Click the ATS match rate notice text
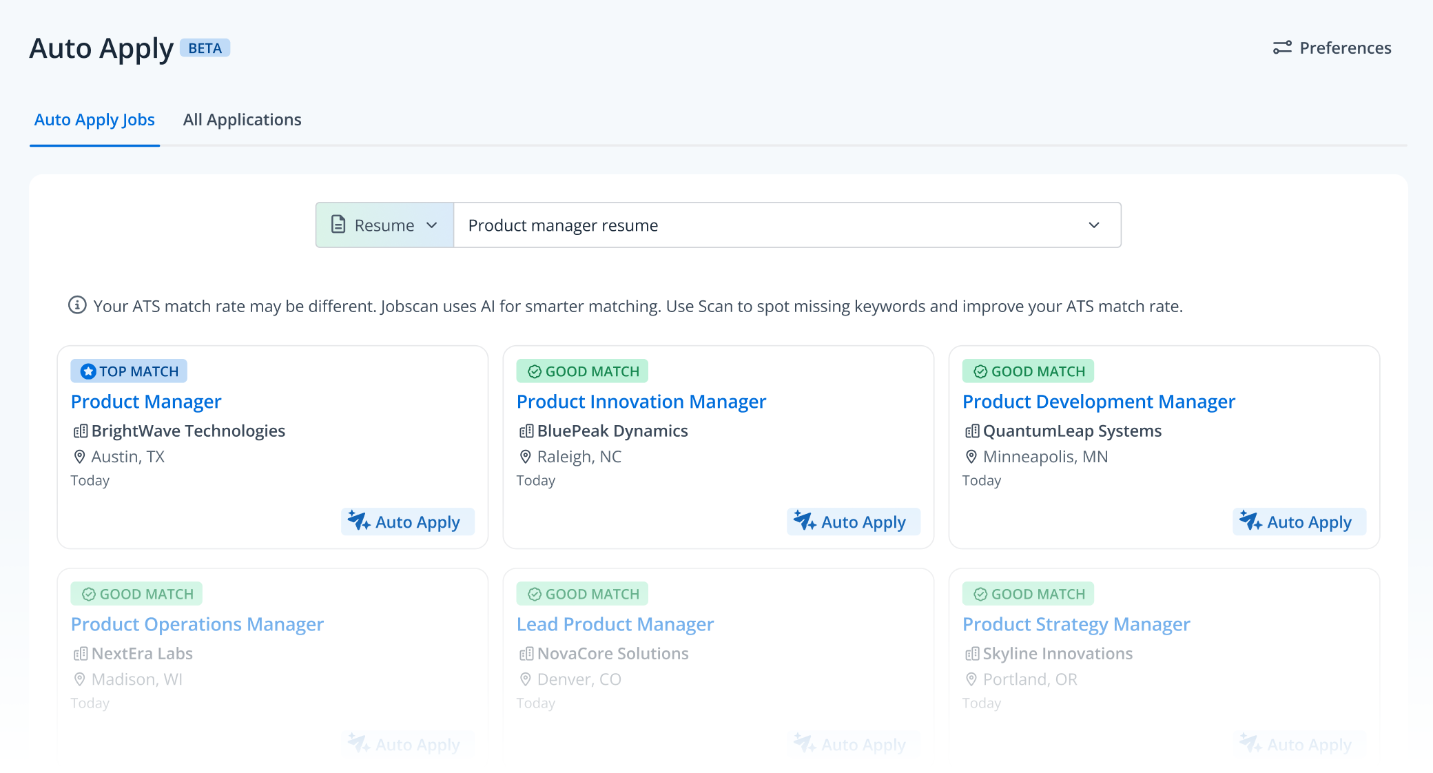Viewport: 1433px width, 773px height. [x=638, y=306]
